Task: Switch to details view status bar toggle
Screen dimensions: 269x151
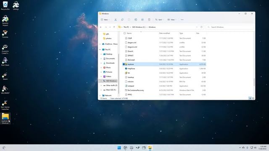Action: tap(250, 98)
